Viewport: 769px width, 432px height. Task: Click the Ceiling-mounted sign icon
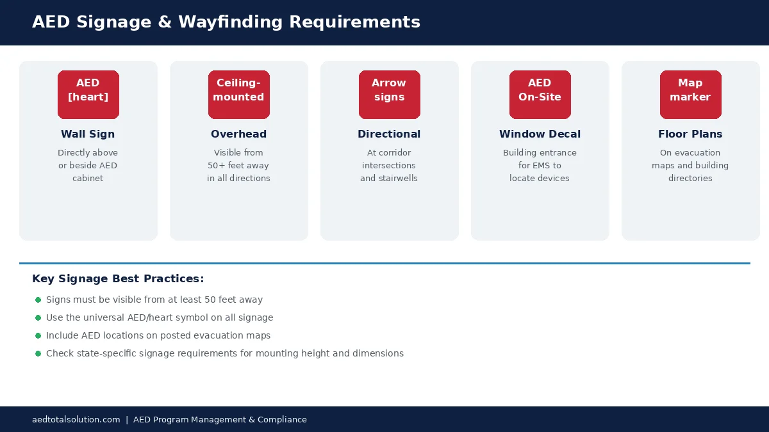pyautogui.click(x=238, y=95)
